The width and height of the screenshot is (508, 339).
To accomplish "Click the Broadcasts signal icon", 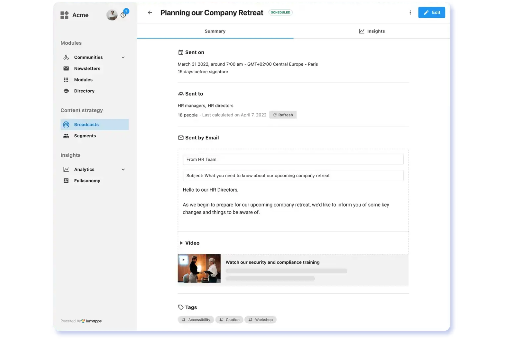I will tap(66, 125).
